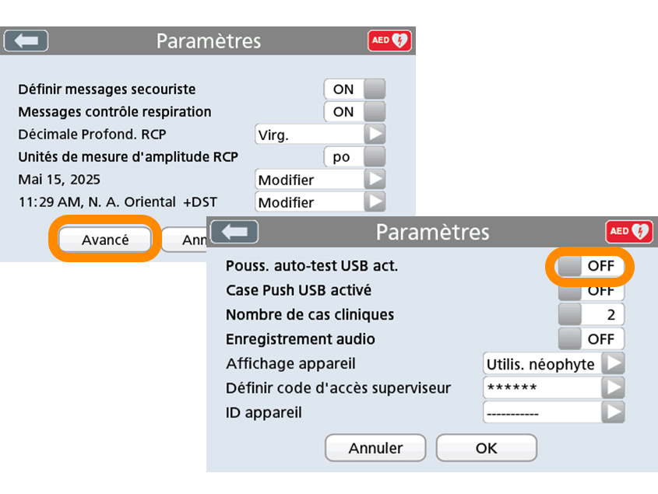Screen dimensions: 658x494
Task: Open Définir code d'accès superviseur arrow
Action: 615,387
